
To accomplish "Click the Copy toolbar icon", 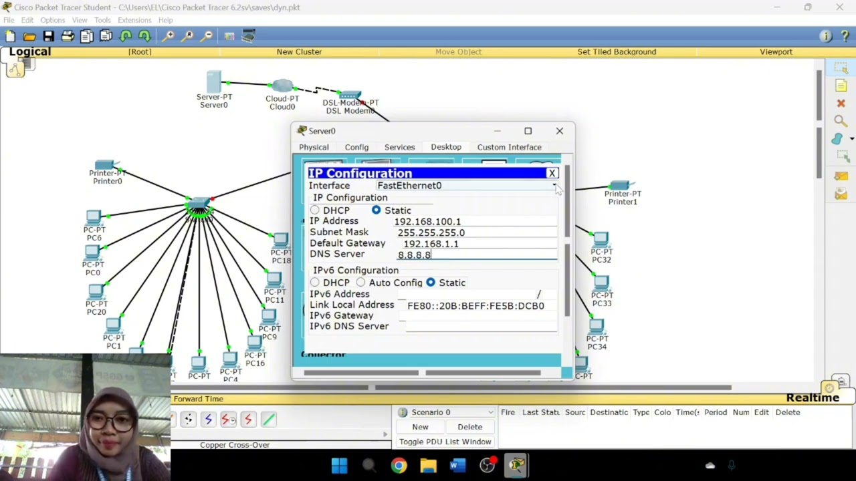I will pyautogui.click(x=87, y=36).
